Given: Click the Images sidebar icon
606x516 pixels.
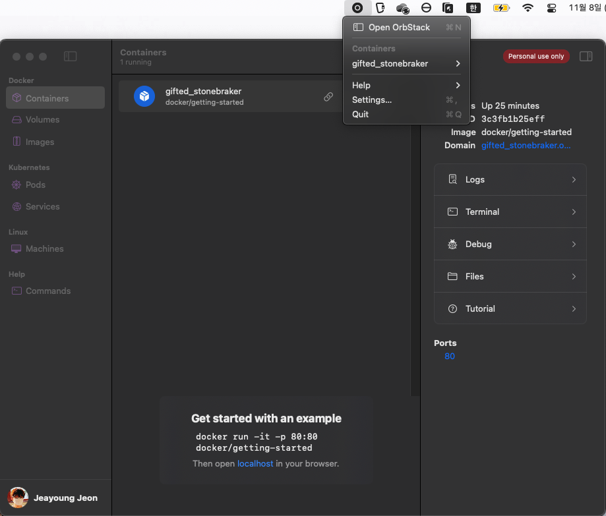Looking at the screenshot, I should [x=16, y=142].
